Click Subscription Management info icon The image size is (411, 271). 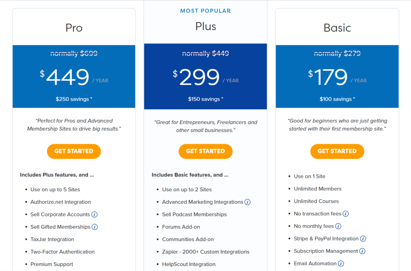[362, 251]
